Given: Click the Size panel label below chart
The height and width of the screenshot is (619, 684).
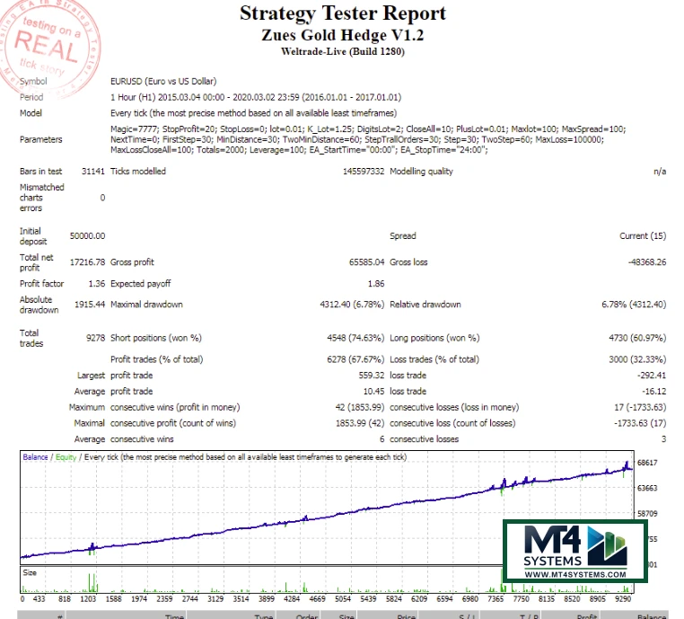Looking at the screenshot, I should [30, 571].
